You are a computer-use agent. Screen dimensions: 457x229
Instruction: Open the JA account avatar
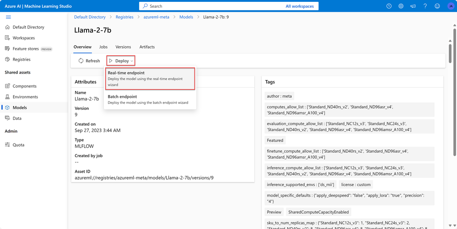[450, 6]
